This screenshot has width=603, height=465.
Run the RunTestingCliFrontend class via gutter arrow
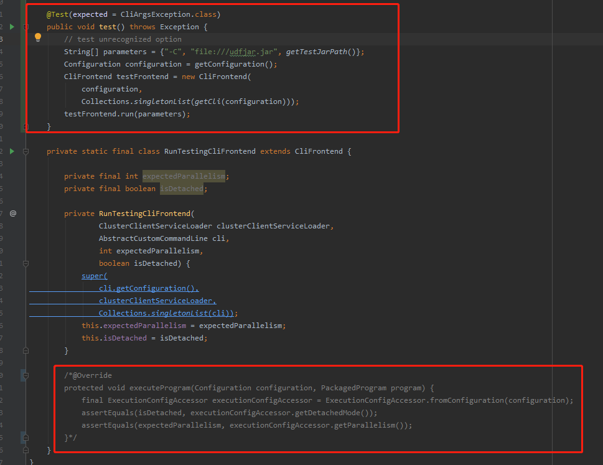(x=11, y=151)
